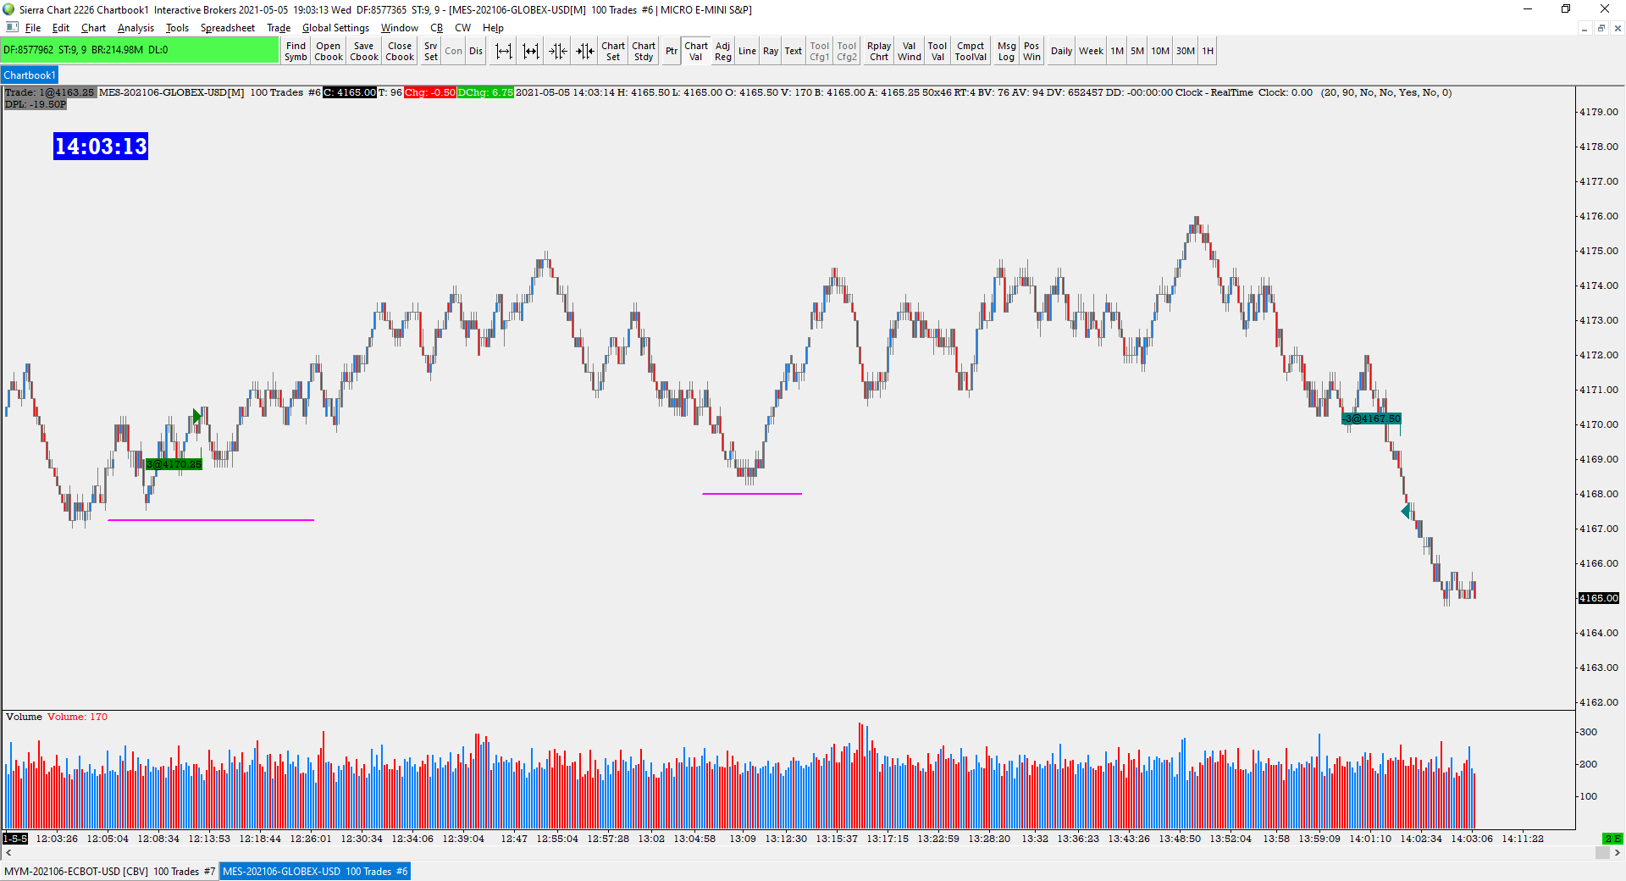1626x881 pixels.
Task: Click the 1-5-5 box at bottom left
Action: [x=15, y=839]
